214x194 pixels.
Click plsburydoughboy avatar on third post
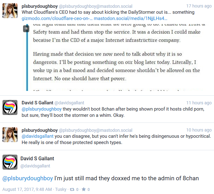(x=10, y=135)
